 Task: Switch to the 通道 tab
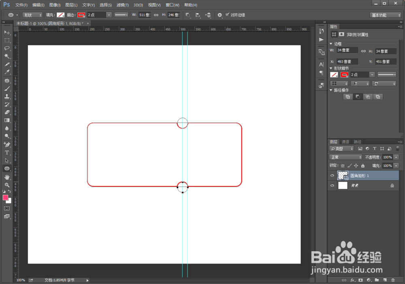click(345, 142)
